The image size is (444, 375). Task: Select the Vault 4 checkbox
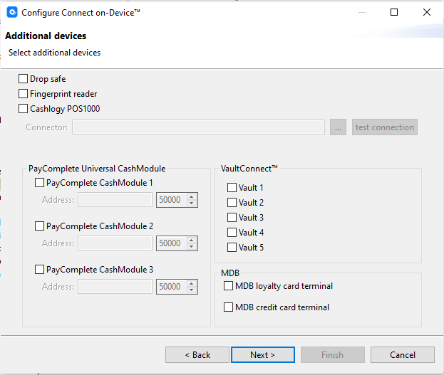coord(232,233)
